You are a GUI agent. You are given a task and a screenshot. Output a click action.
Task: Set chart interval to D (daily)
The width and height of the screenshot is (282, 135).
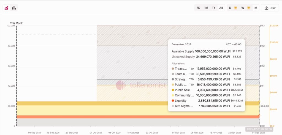tap(230, 8)
